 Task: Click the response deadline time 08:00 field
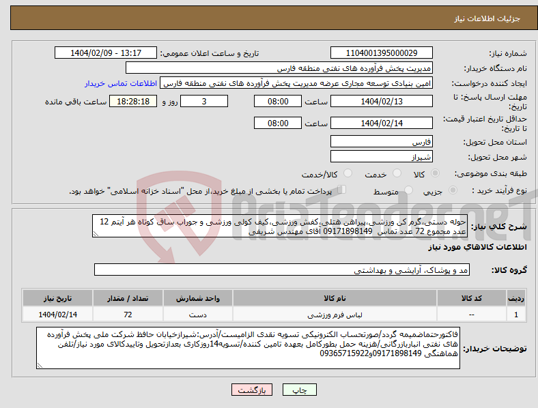[278, 101]
